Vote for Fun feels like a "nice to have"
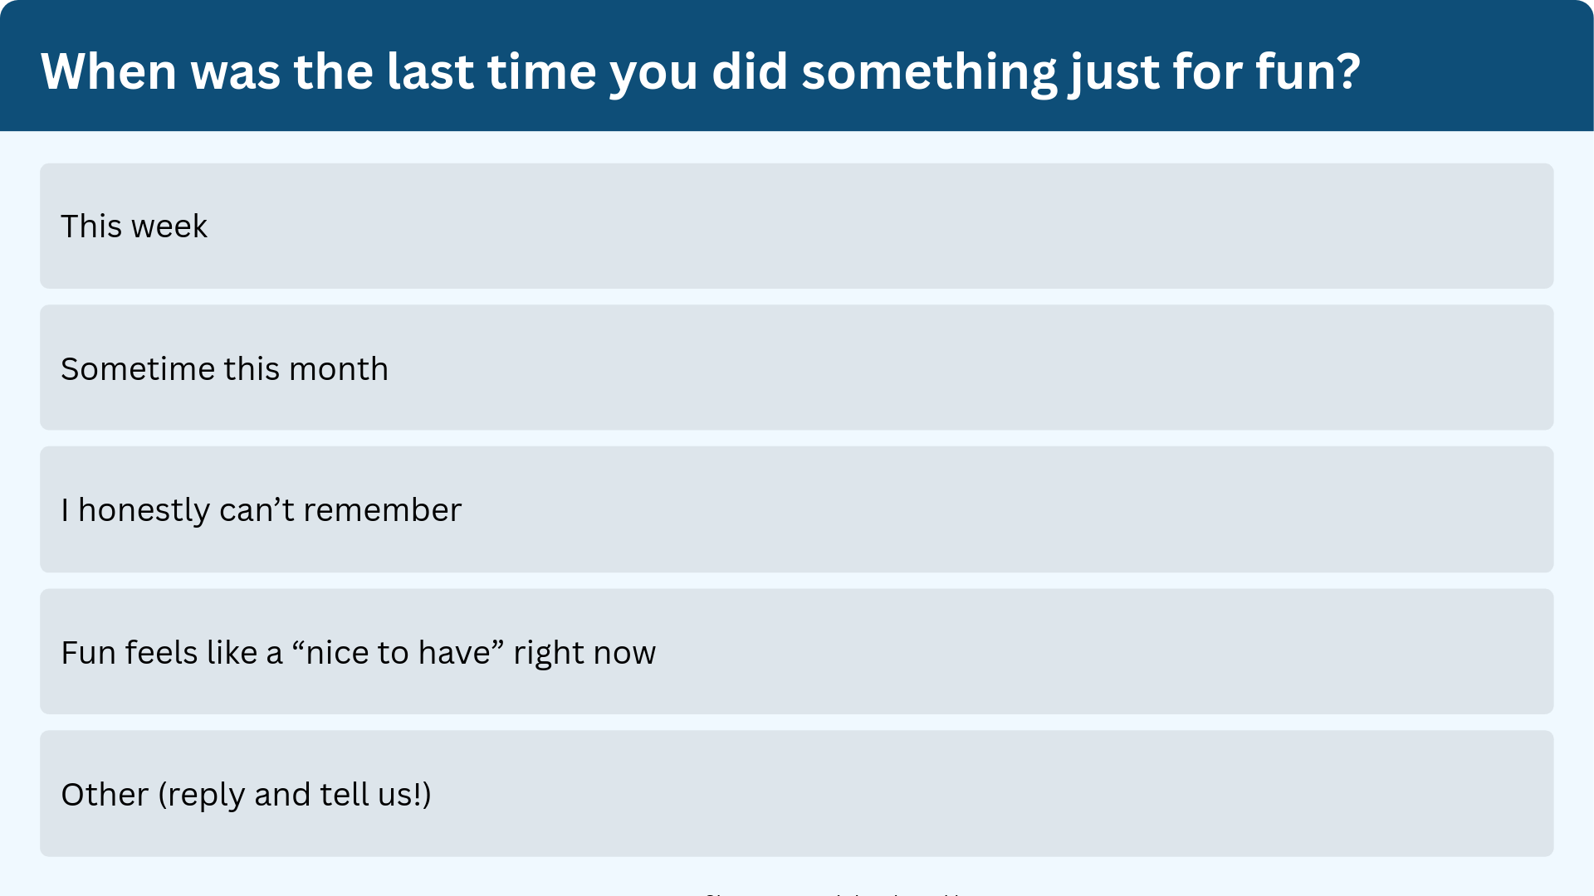1594x896 pixels. coord(797,651)
